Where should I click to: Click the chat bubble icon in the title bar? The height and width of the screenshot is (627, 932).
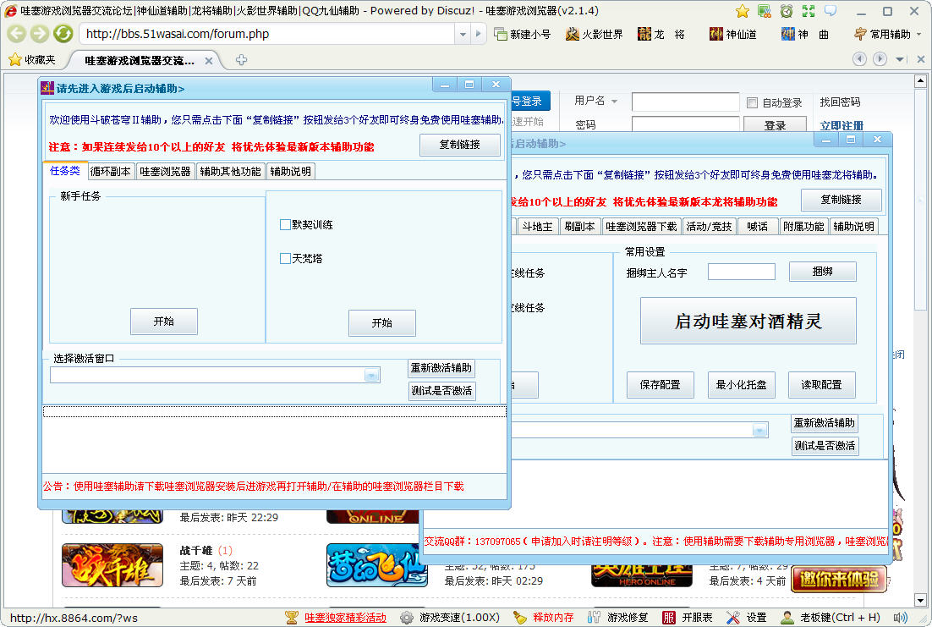(831, 11)
